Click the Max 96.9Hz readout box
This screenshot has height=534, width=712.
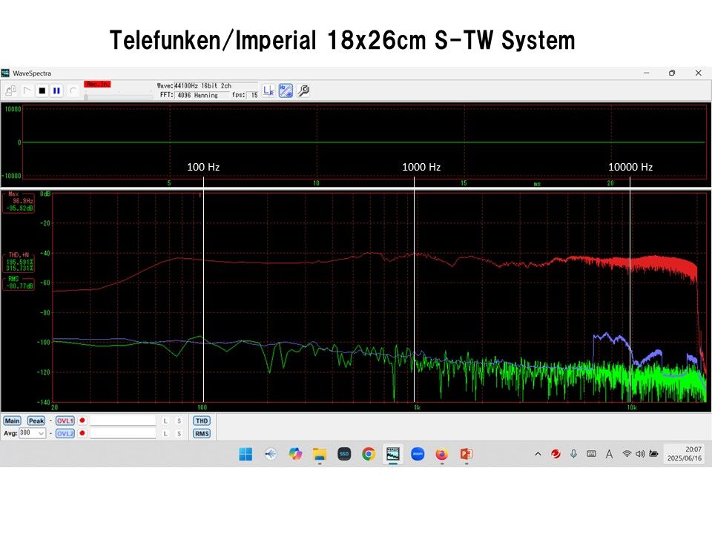(19, 202)
